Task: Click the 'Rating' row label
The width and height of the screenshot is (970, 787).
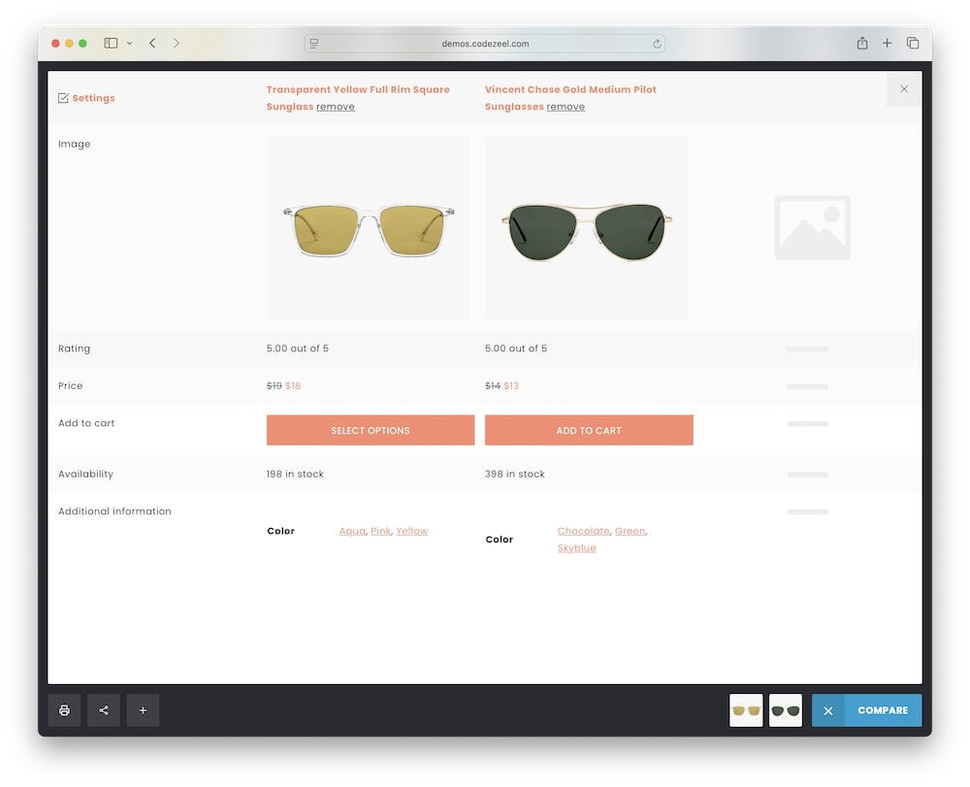Action: 75,348
